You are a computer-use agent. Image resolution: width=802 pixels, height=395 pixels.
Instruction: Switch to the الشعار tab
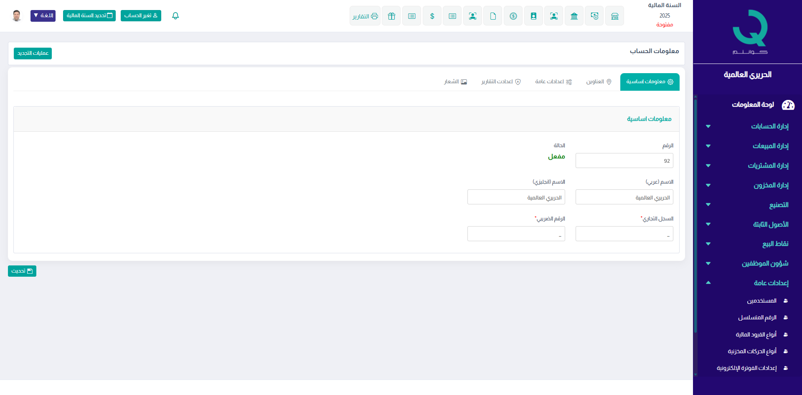coord(455,82)
